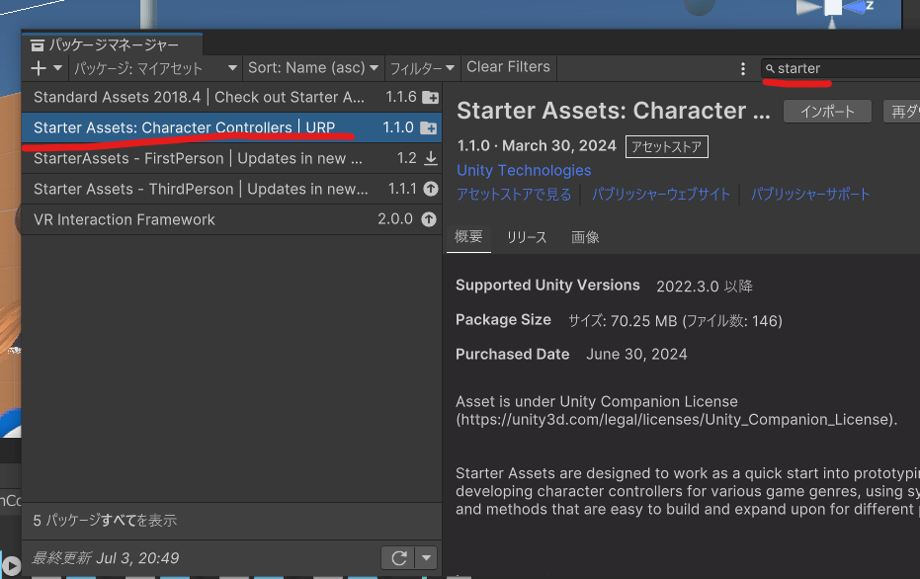Switch to the リリース tab

pos(527,237)
